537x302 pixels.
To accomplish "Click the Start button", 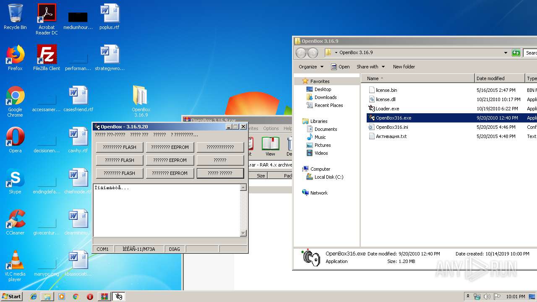I will [x=12, y=297].
